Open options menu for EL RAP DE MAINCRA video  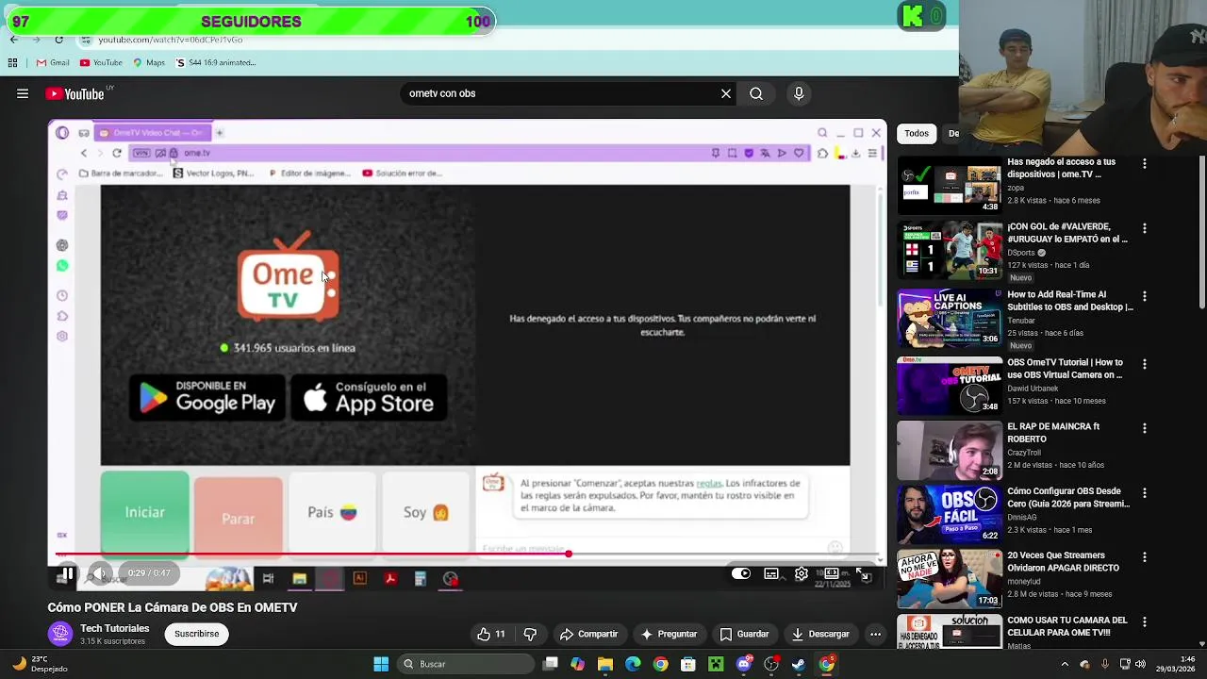tap(1144, 428)
